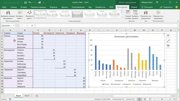Open the Tell Me (Помощник) search box

click(147, 7)
